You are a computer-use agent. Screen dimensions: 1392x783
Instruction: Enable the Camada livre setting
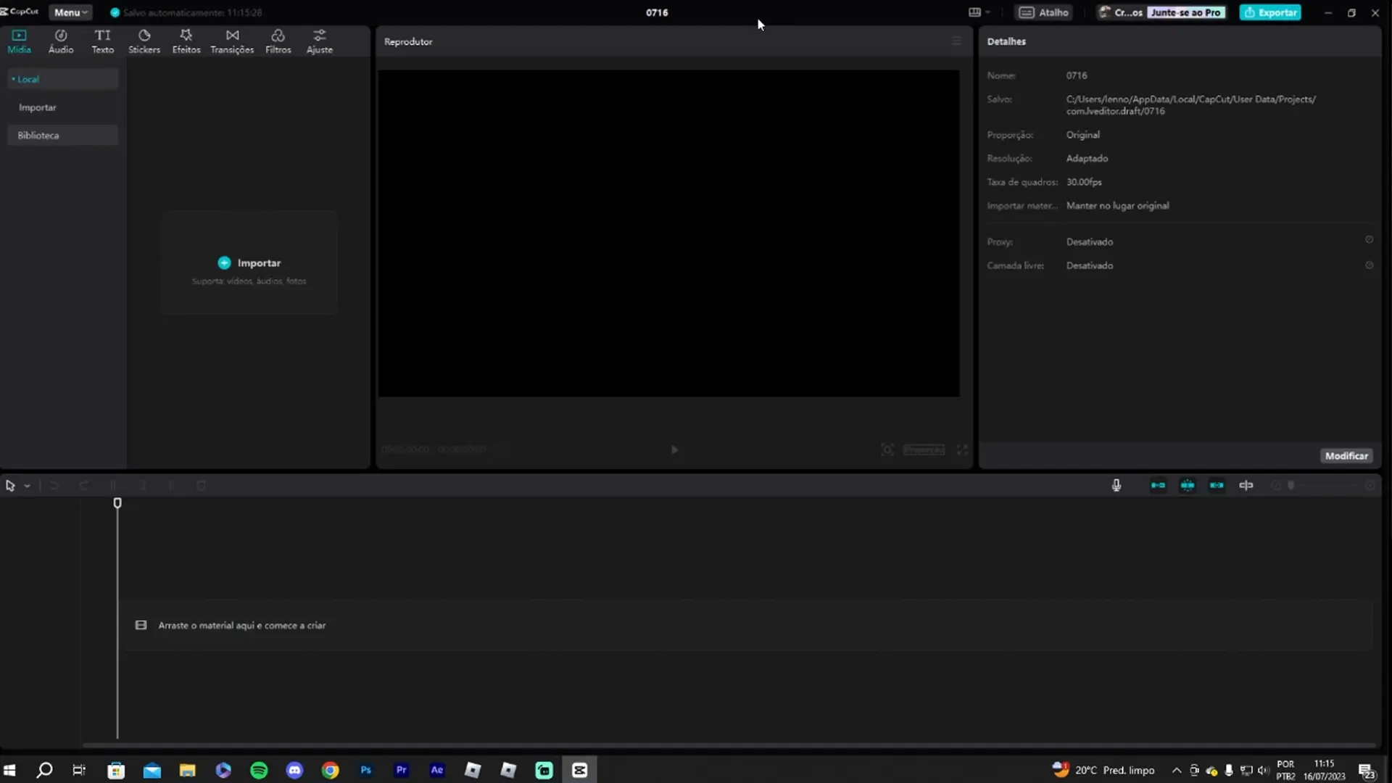tap(1370, 265)
